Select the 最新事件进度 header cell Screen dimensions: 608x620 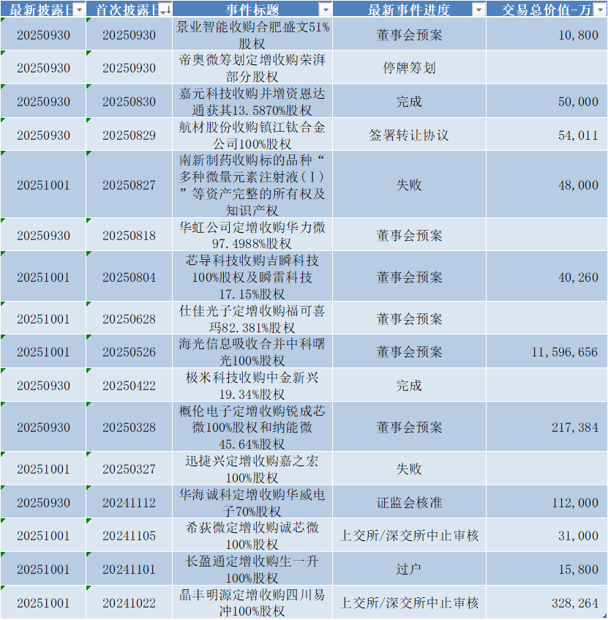click(x=409, y=10)
